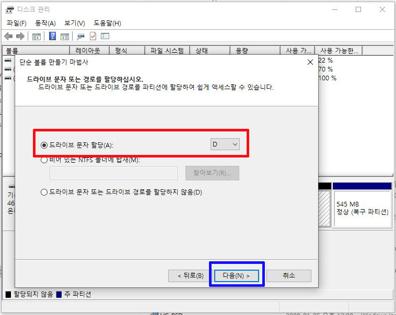Click the 레이아웃 column header
Viewport: 396px width, 315px height.
89,51
